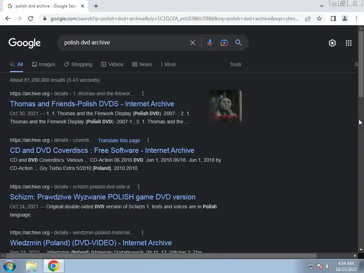Viewport: 364px width, 273px height.
Task: Click the archive.org wiedzmin-poland-material URL
Action: pyautogui.click(x=72, y=232)
